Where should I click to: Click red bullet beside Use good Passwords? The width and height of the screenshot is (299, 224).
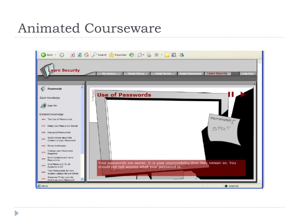coord(44,132)
